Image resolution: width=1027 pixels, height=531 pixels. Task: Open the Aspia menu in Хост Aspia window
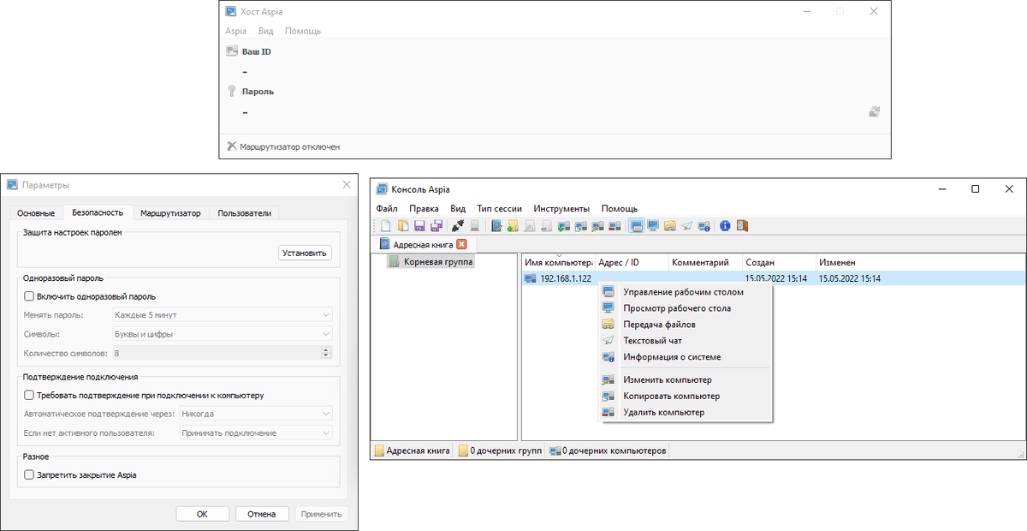236,31
